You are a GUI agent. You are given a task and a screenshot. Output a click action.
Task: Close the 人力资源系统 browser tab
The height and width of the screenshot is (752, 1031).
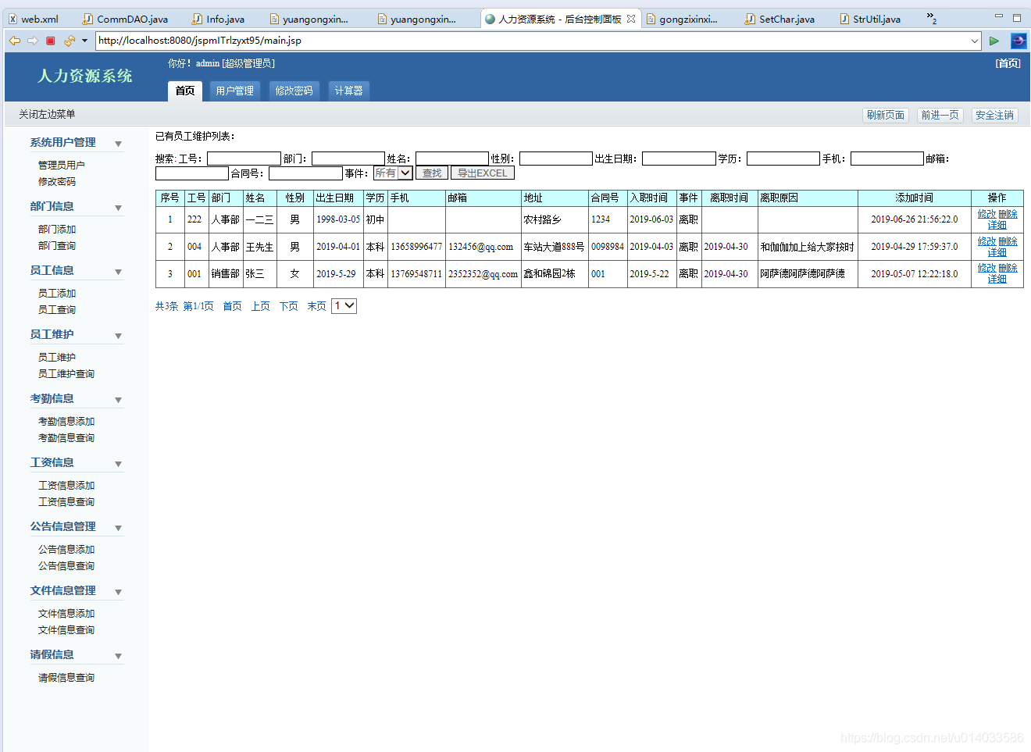click(631, 19)
